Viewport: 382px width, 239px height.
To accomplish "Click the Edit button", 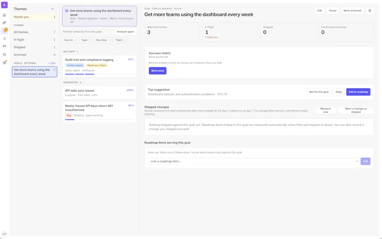I will [x=319, y=11].
